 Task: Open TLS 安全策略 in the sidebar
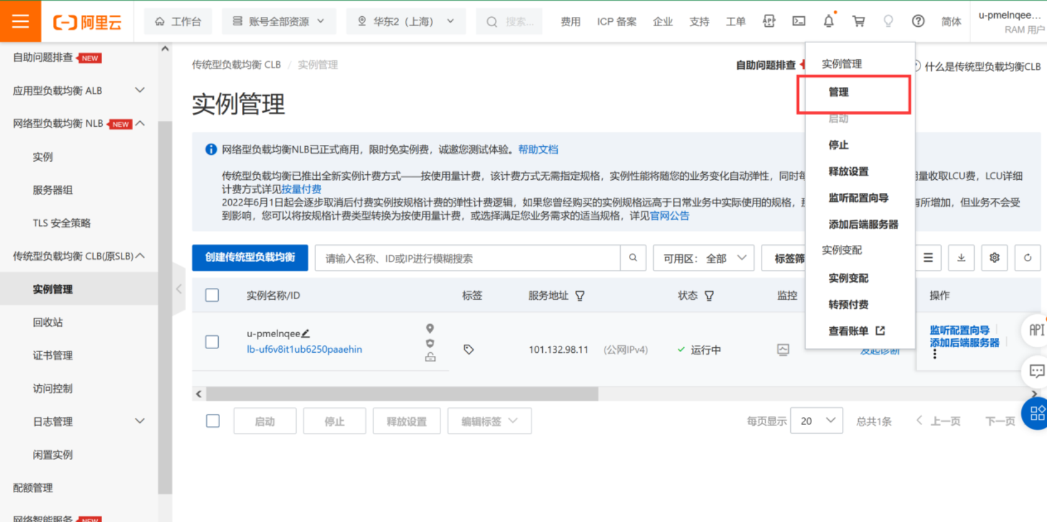62,223
